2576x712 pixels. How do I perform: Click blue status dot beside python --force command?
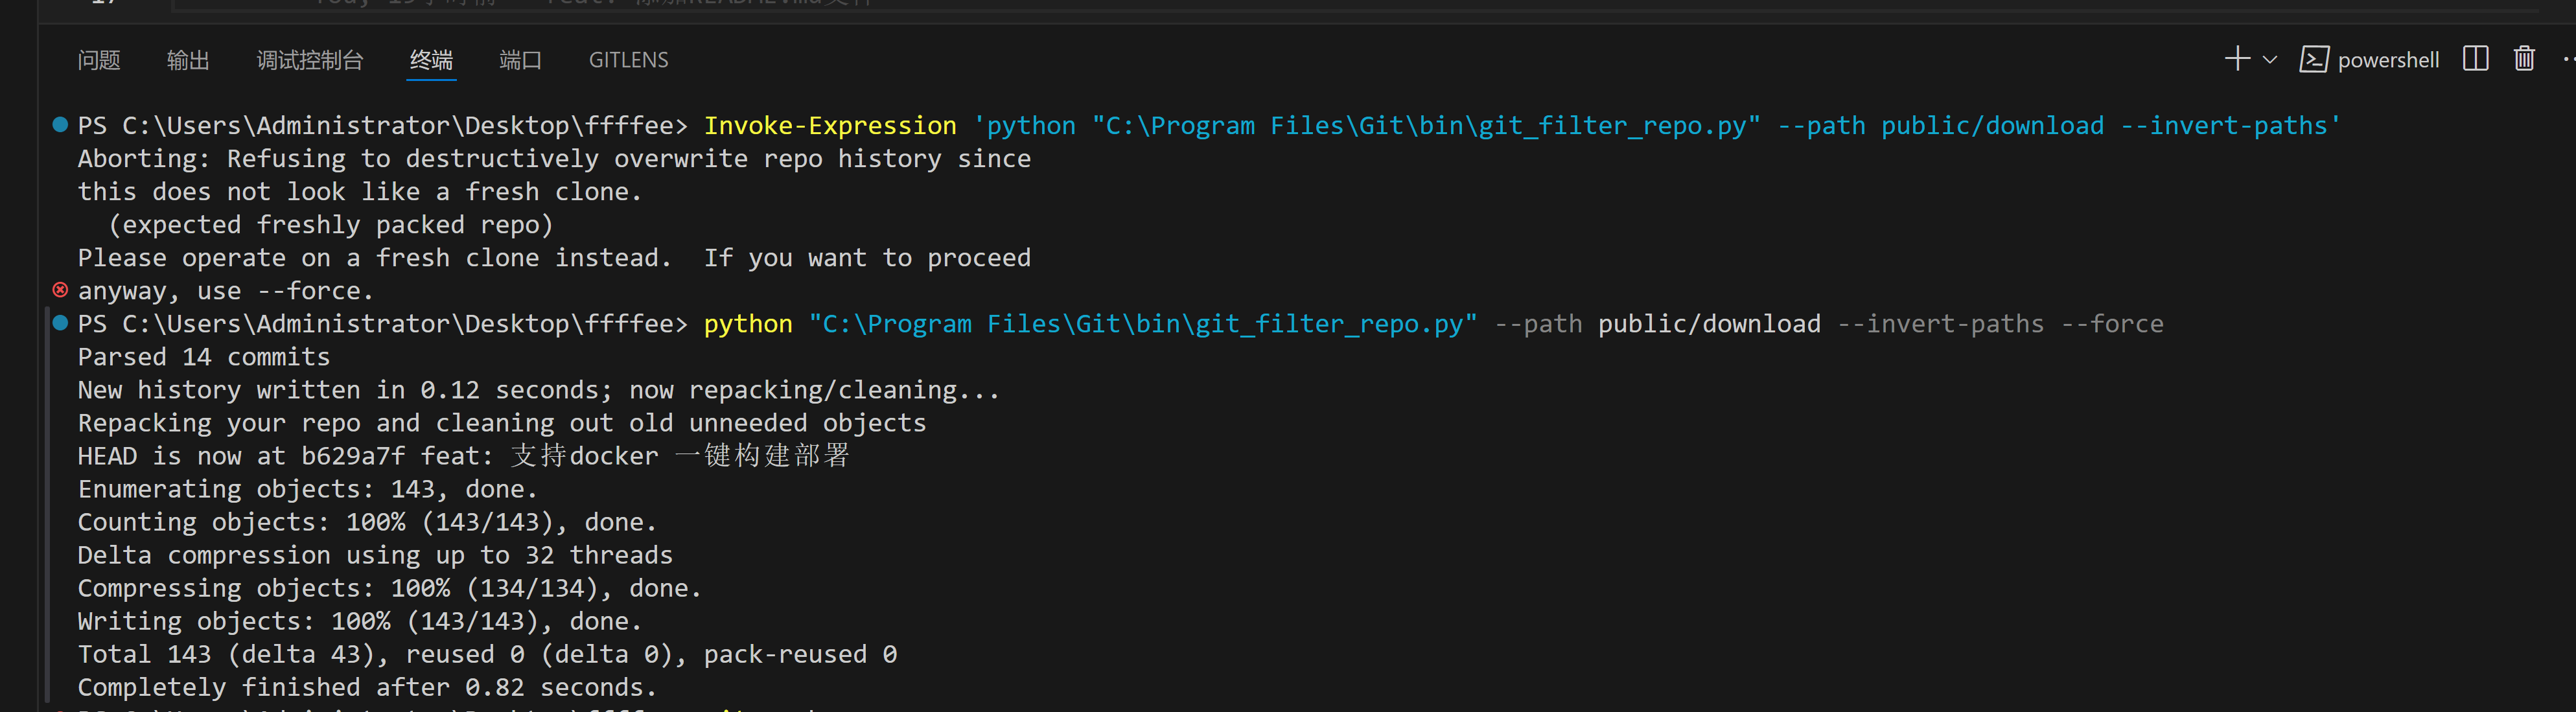click(x=60, y=323)
